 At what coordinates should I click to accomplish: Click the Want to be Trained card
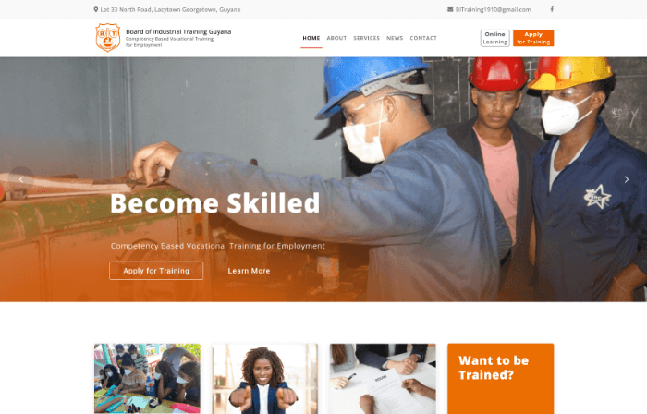[501, 379]
